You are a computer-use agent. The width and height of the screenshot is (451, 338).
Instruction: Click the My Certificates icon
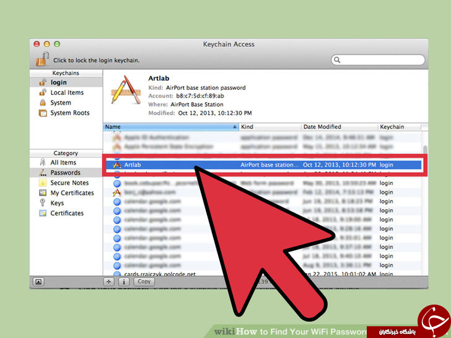tap(43, 193)
